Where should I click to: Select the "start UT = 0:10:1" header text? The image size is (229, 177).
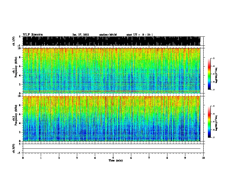tap(140, 35)
